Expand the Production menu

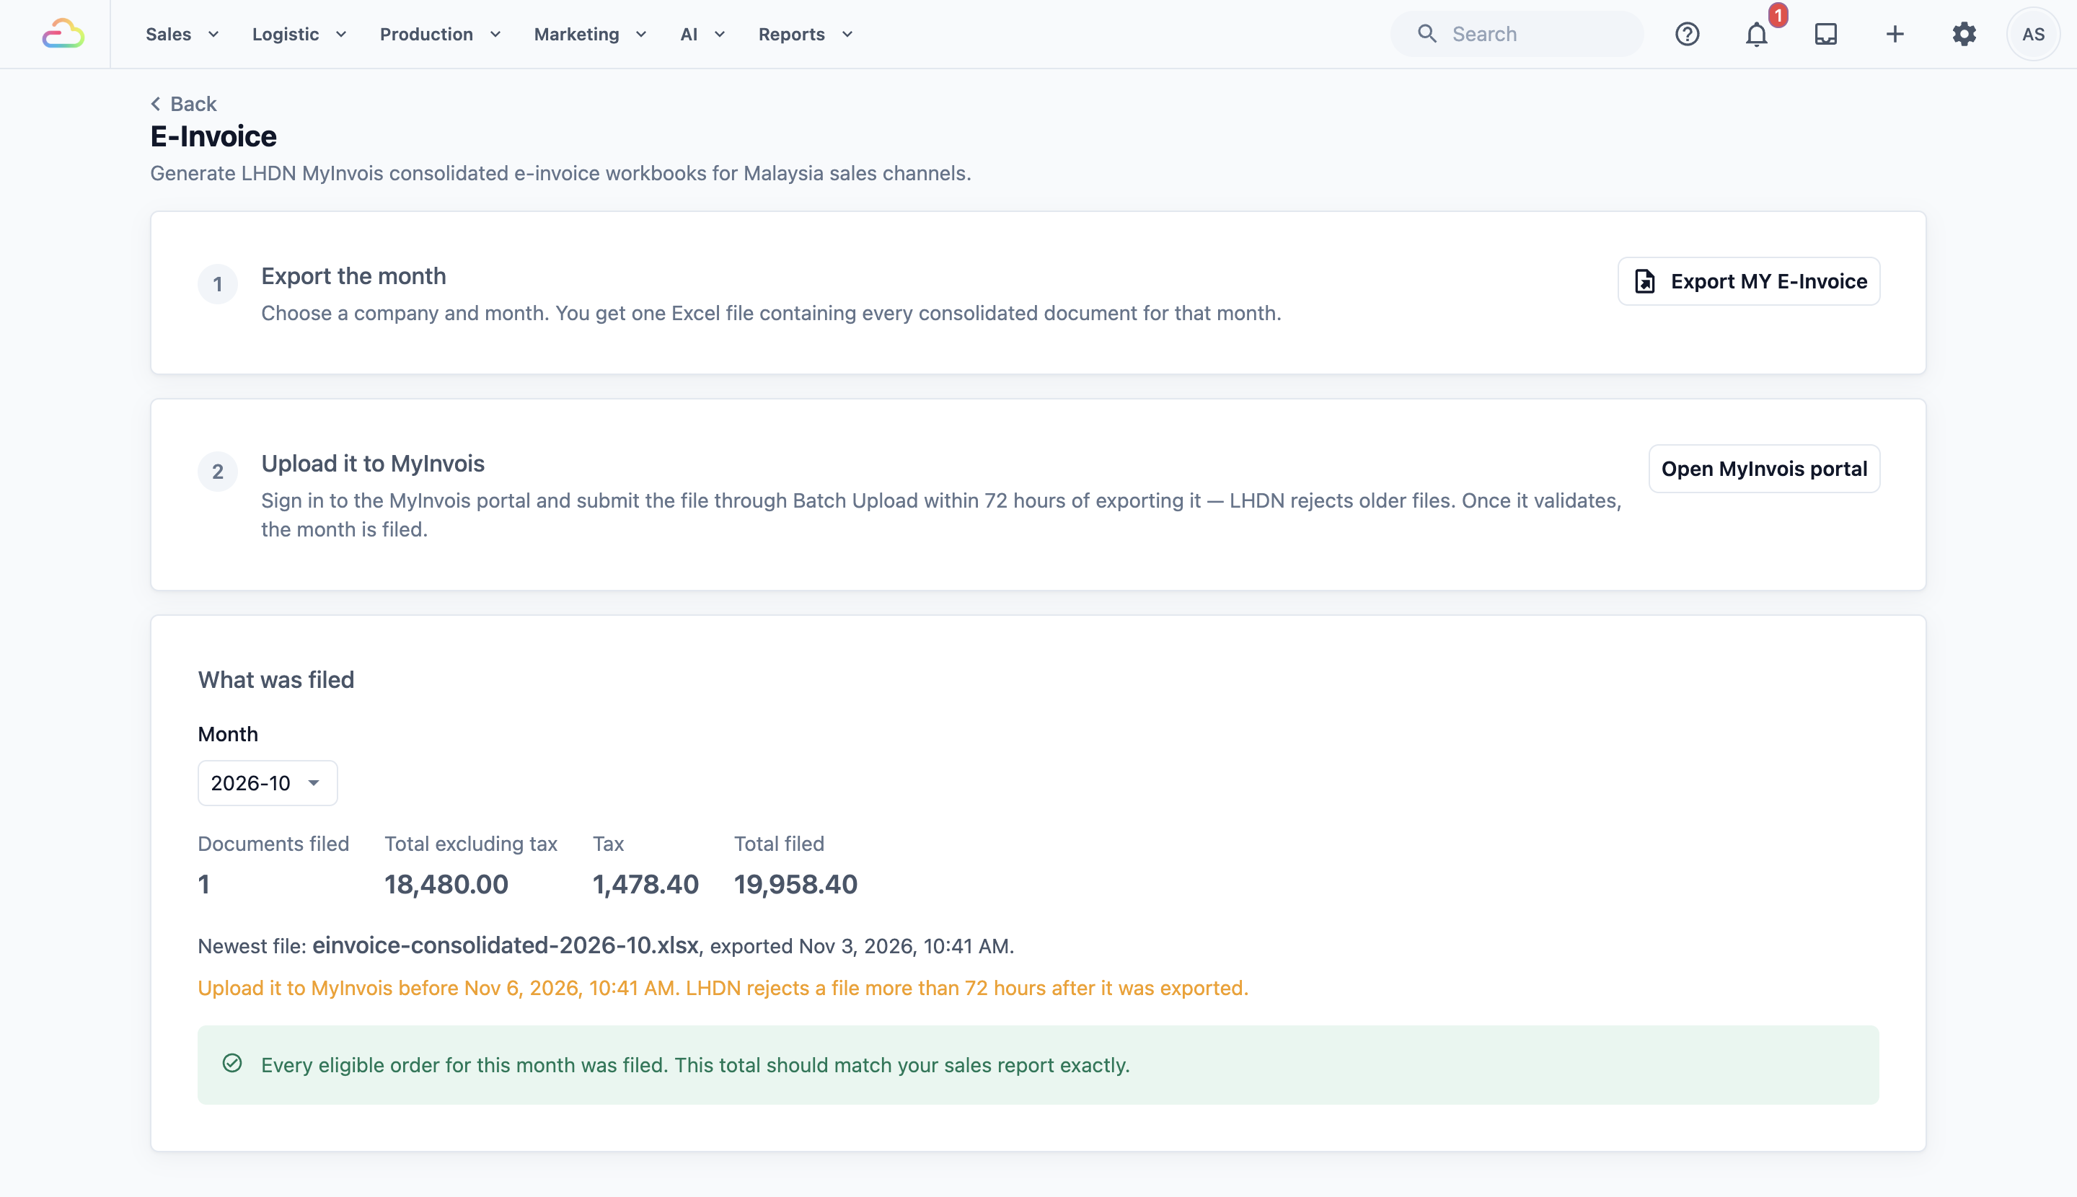(440, 34)
